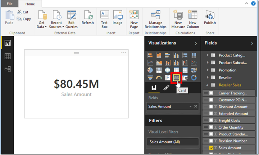Create a New Measure
Screen dimensions: 259x155
[178, 19]
